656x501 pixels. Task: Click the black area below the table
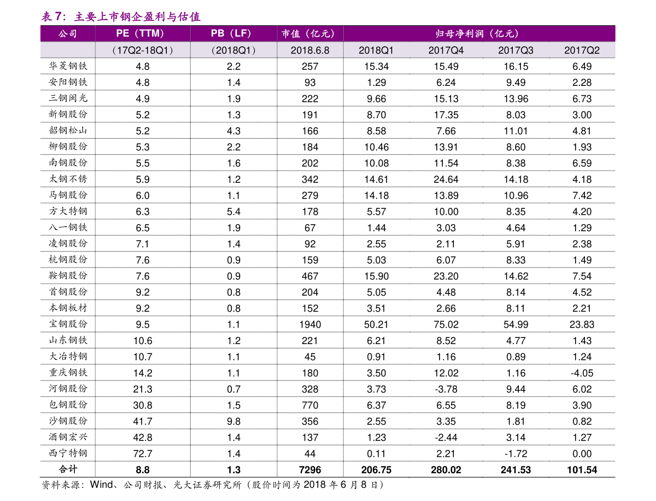tap(328, 275)
